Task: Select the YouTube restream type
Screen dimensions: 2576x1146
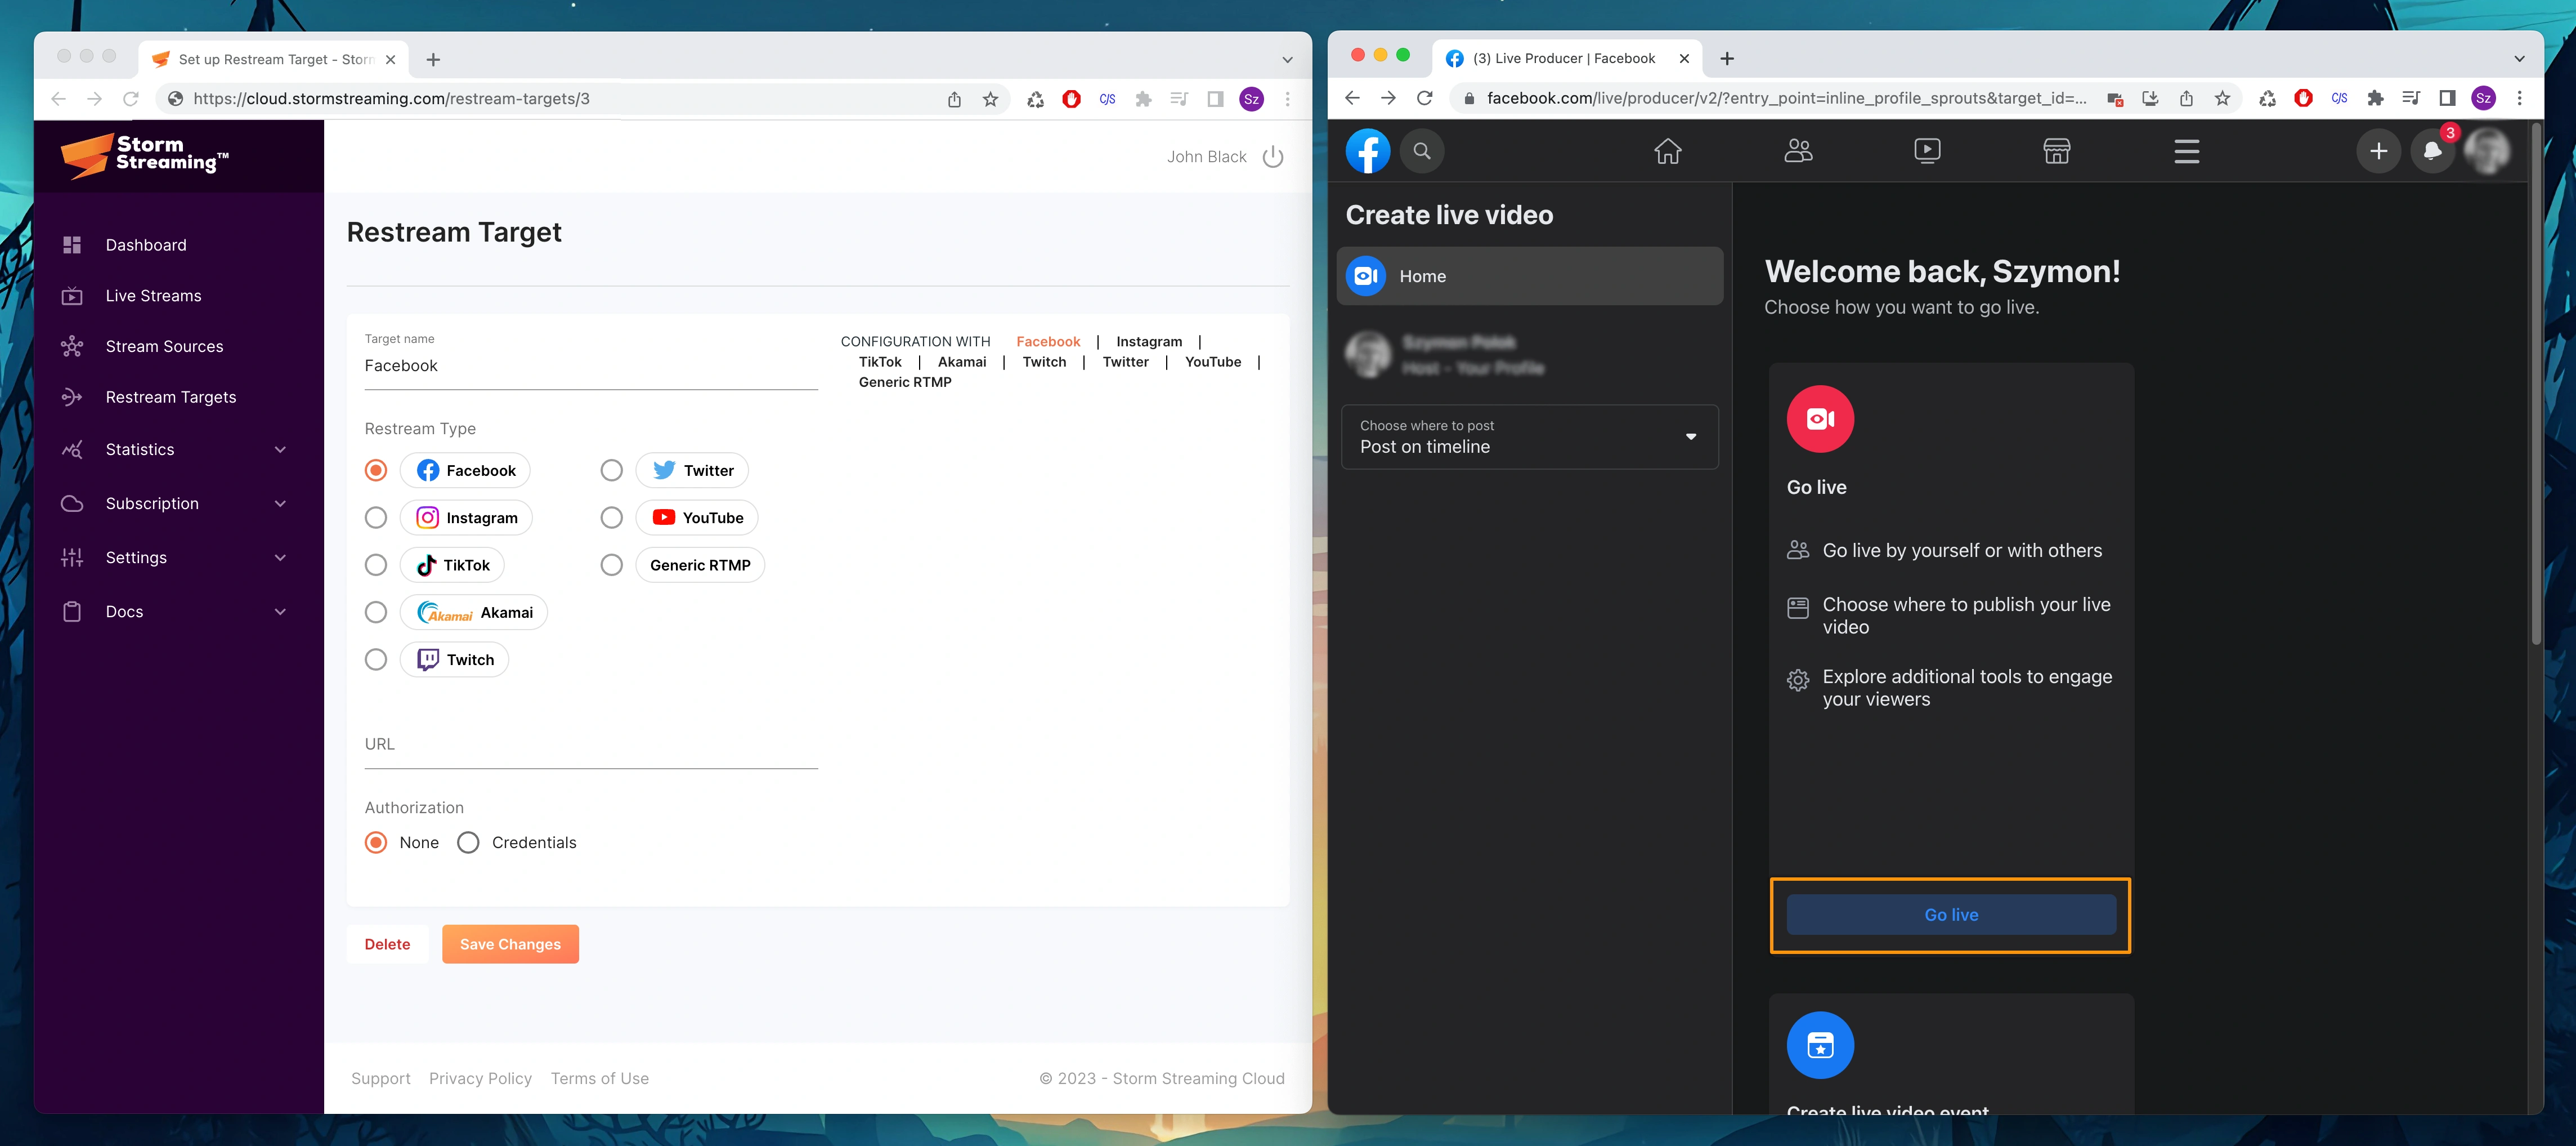Action: coord(611,518)
